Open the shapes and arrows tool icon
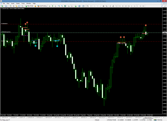This screenshot has width=167, height=121. [106, 6]
